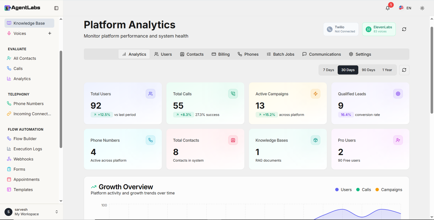Toggle the Campaigns series in chart legend
434x220 pixels.
(x=389, y=190)
